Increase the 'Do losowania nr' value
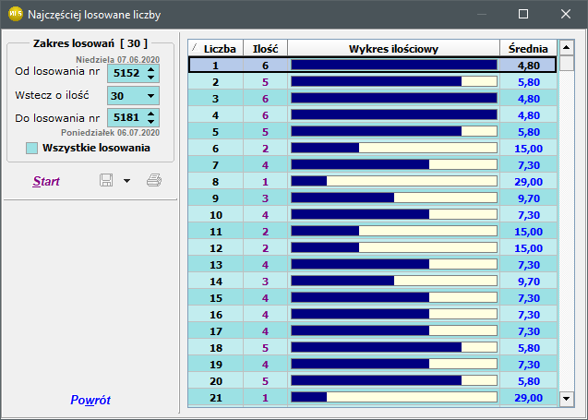 click(150, 114)
